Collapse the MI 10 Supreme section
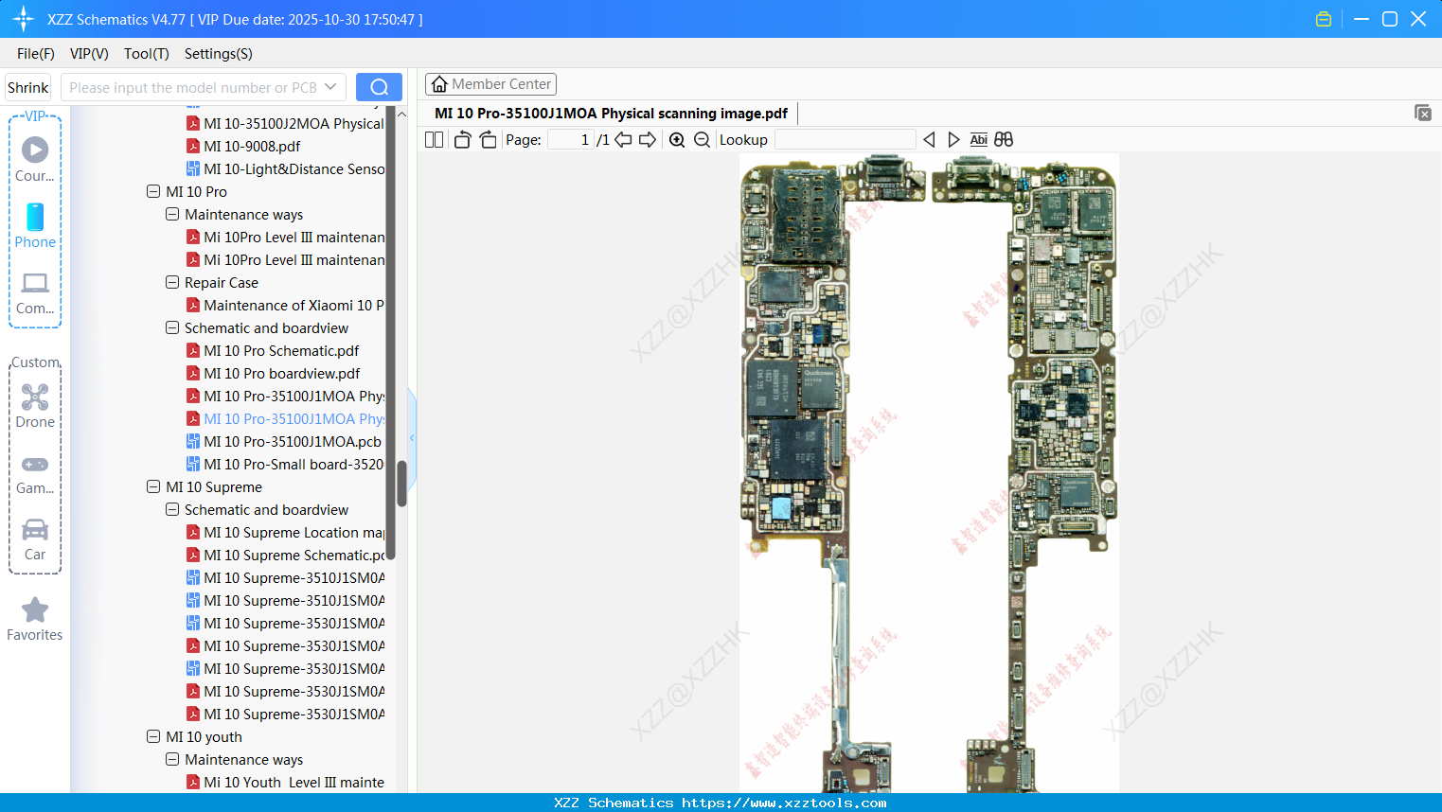This screenshot has height=812, width=1442. pos(153,486)
